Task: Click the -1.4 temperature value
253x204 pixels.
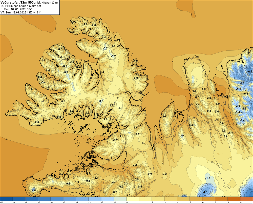Action: 238,112
